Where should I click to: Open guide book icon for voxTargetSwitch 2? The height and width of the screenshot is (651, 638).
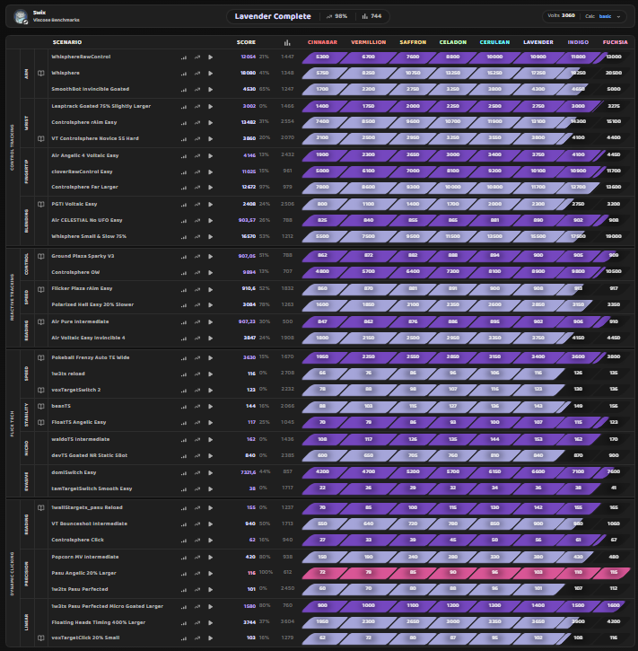(41, 391)
